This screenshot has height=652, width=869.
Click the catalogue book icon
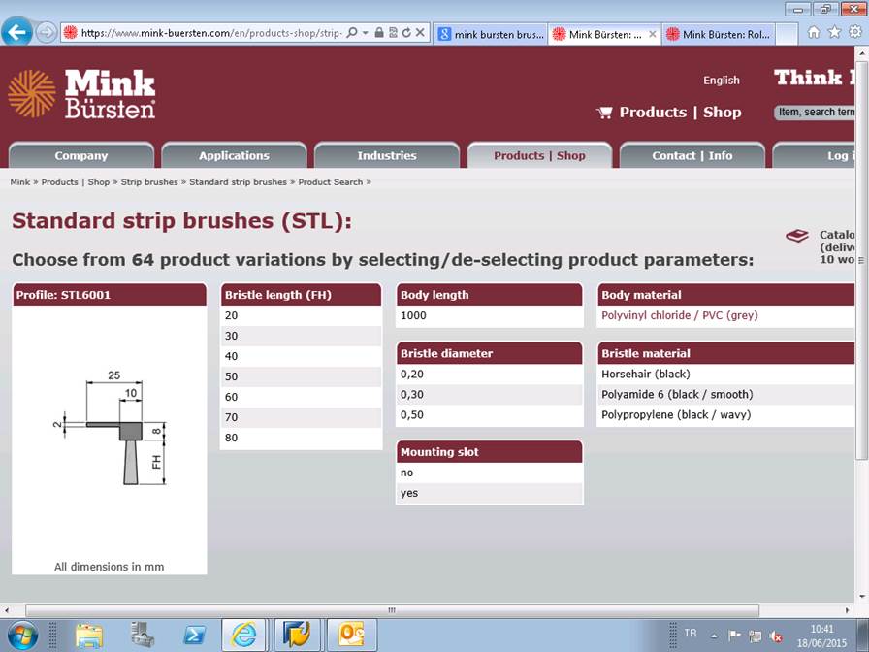click(797, 236)
